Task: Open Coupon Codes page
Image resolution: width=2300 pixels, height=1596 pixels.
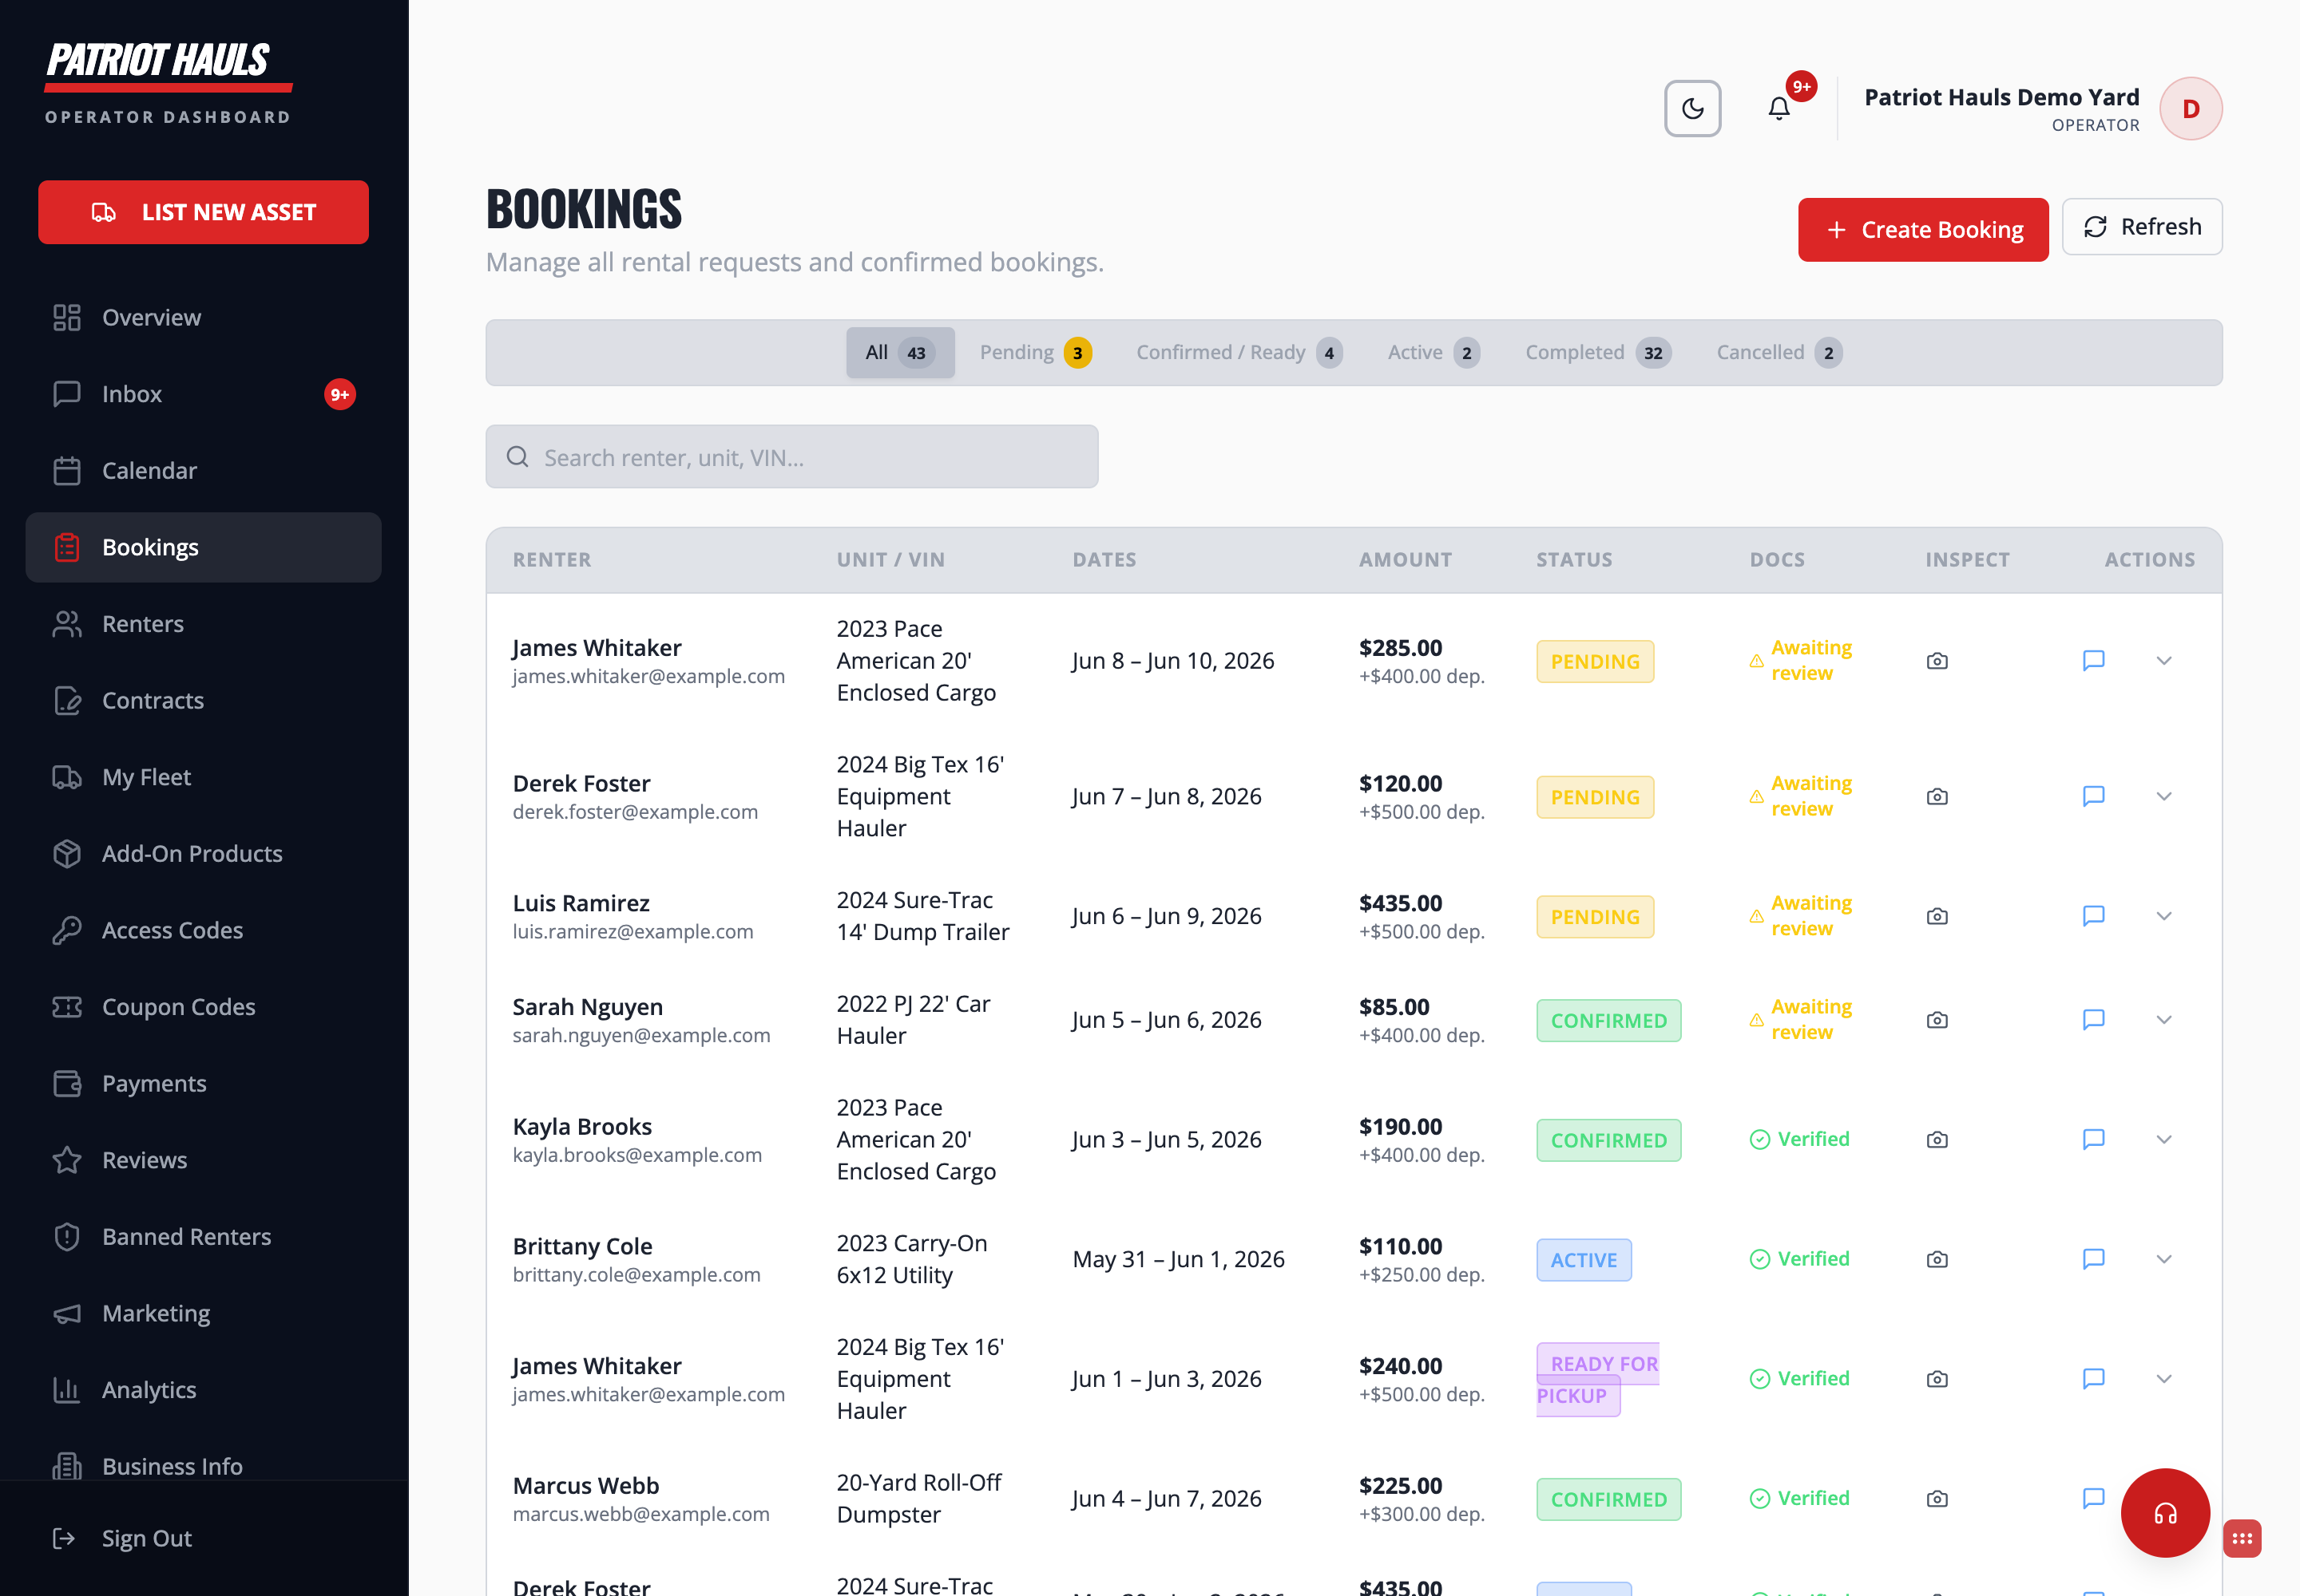Action: [x=203, y=1007]
